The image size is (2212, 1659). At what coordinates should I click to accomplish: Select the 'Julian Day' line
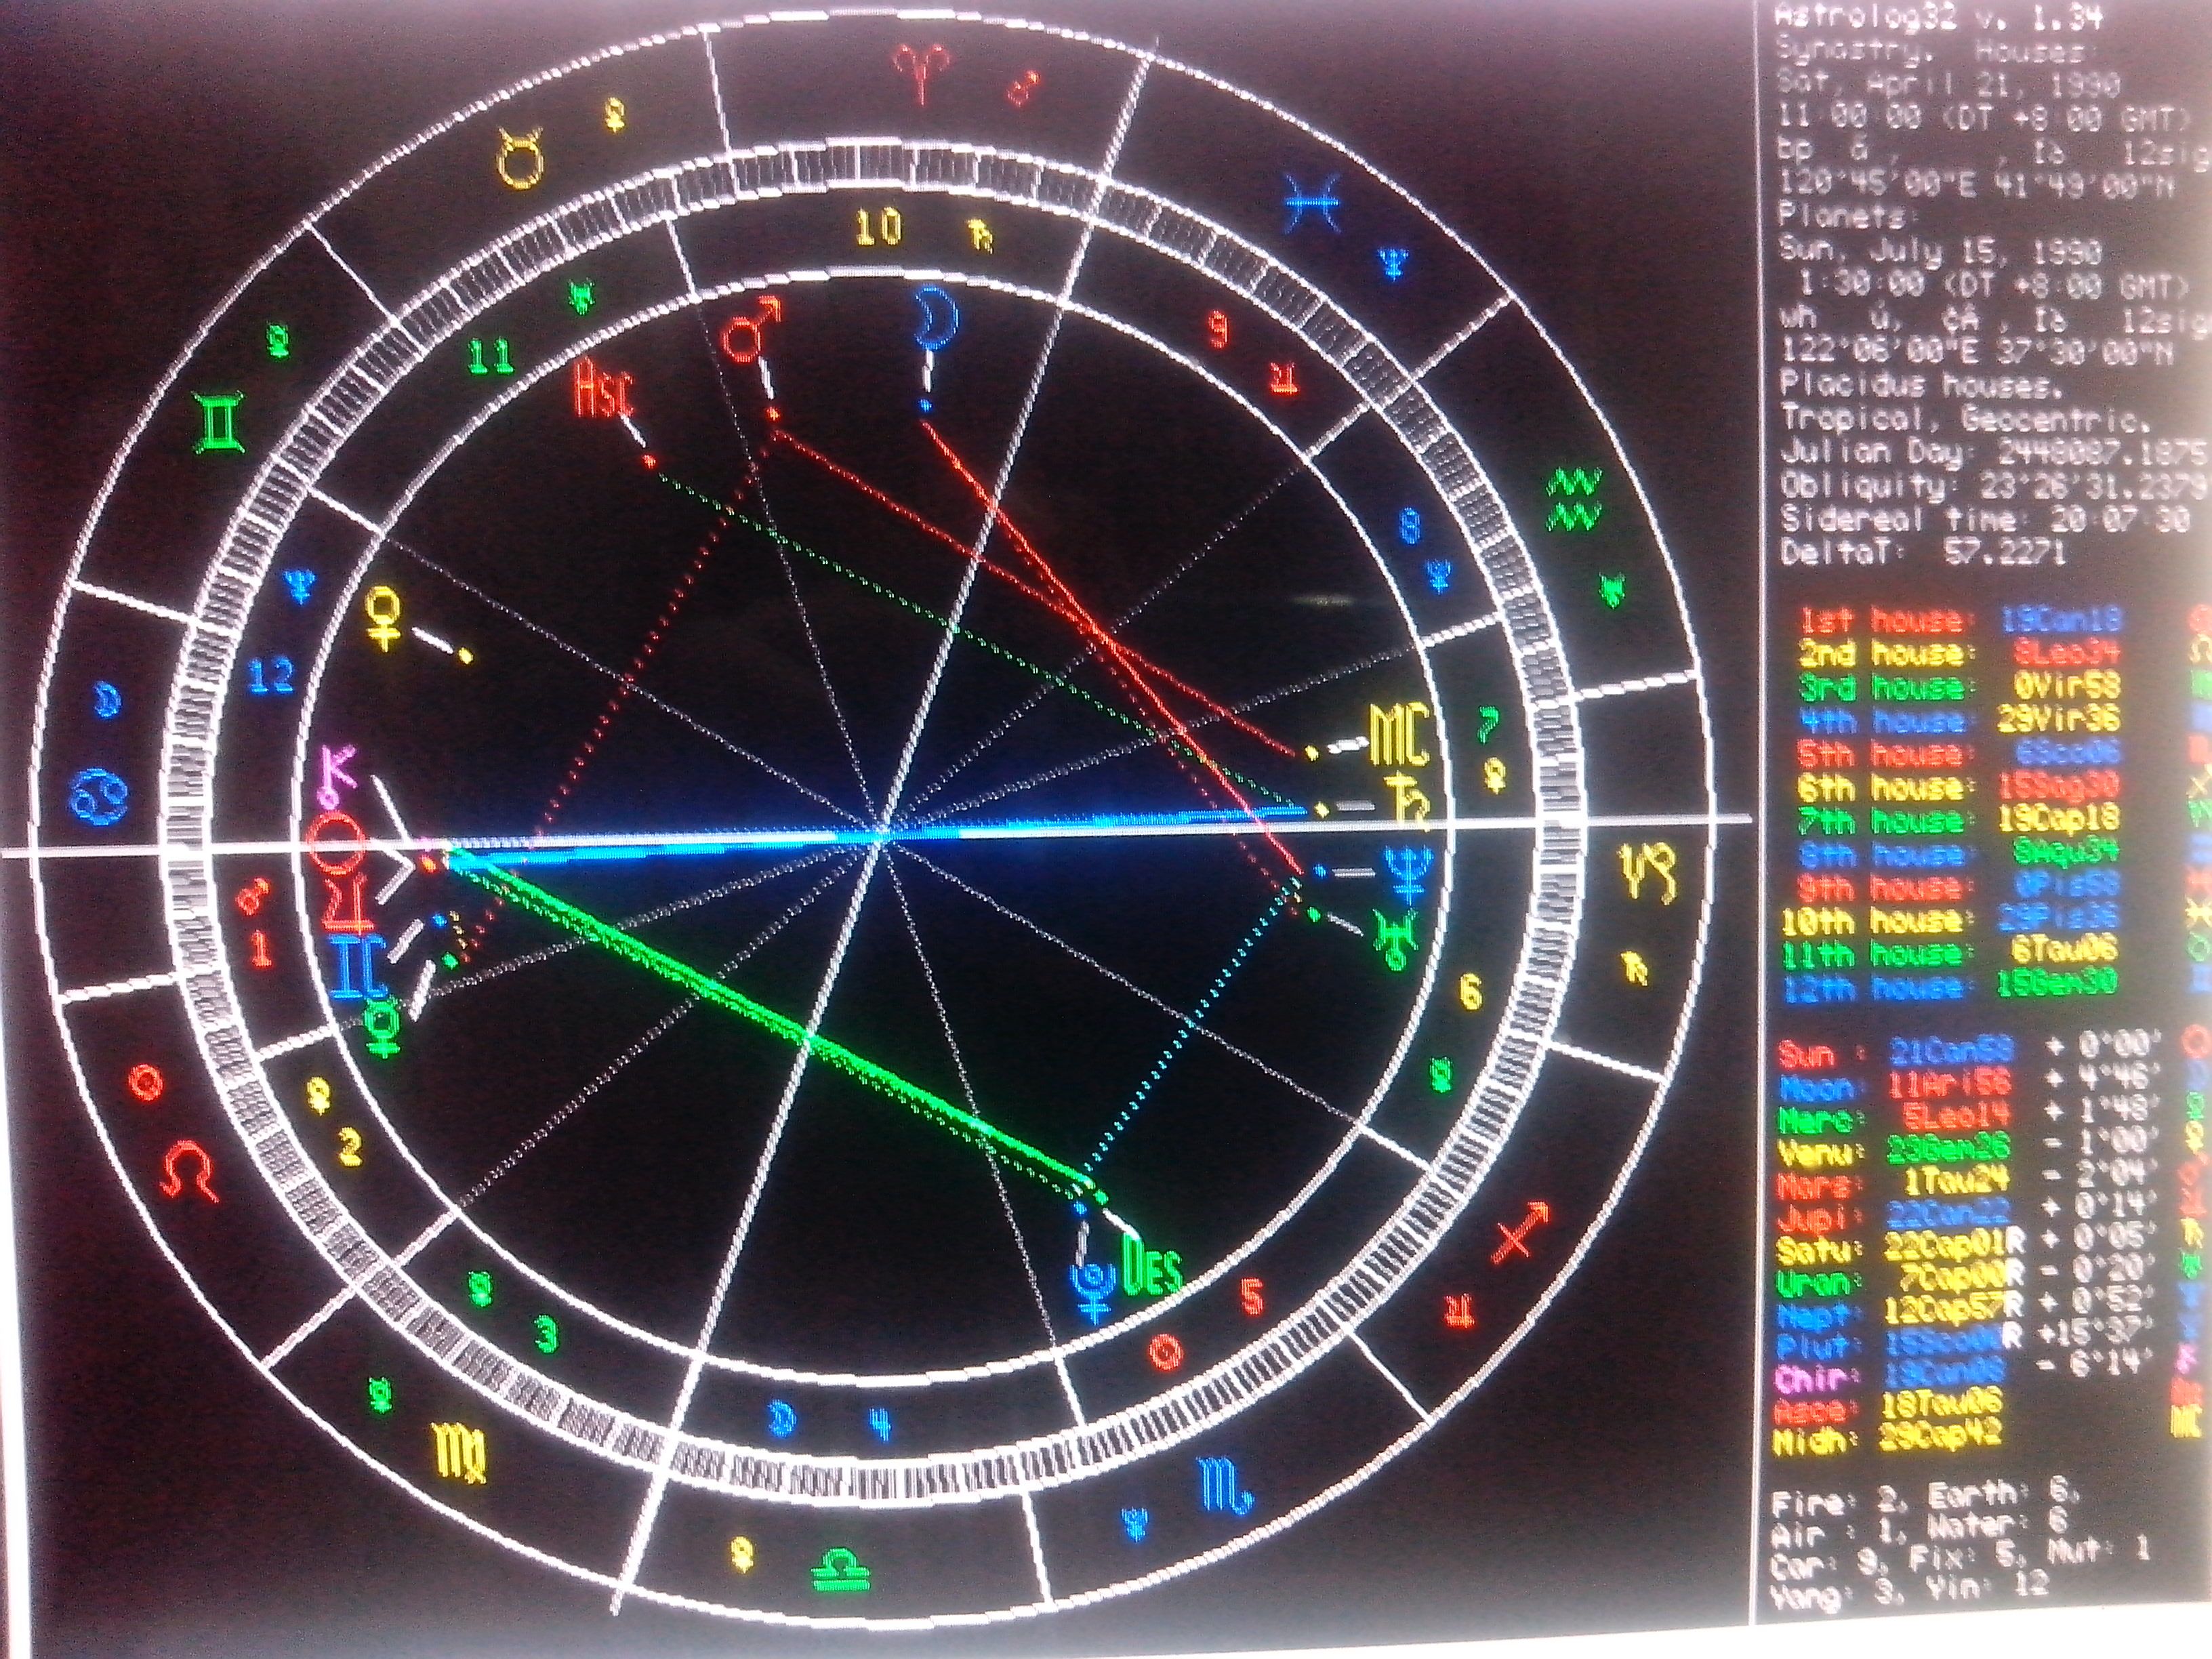click(1994, 452)
